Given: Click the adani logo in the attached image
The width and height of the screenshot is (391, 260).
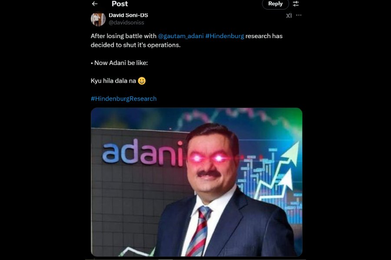Looking at the screenshot, I should click(143, 152).
